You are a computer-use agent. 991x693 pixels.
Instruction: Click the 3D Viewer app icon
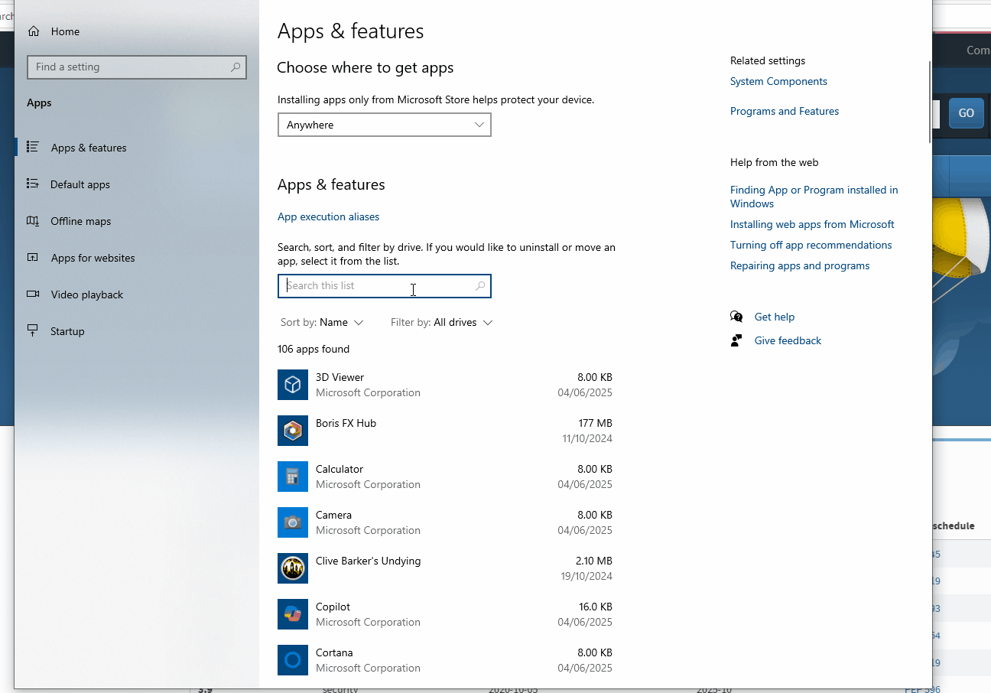tap(293, 385)
